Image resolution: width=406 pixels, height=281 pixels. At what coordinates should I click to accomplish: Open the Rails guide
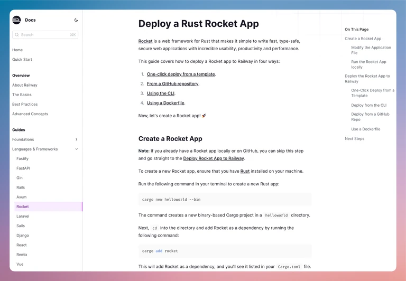(21, 188)
